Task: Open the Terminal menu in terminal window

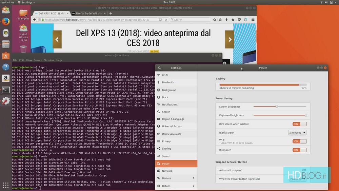Action: point(49,60)
